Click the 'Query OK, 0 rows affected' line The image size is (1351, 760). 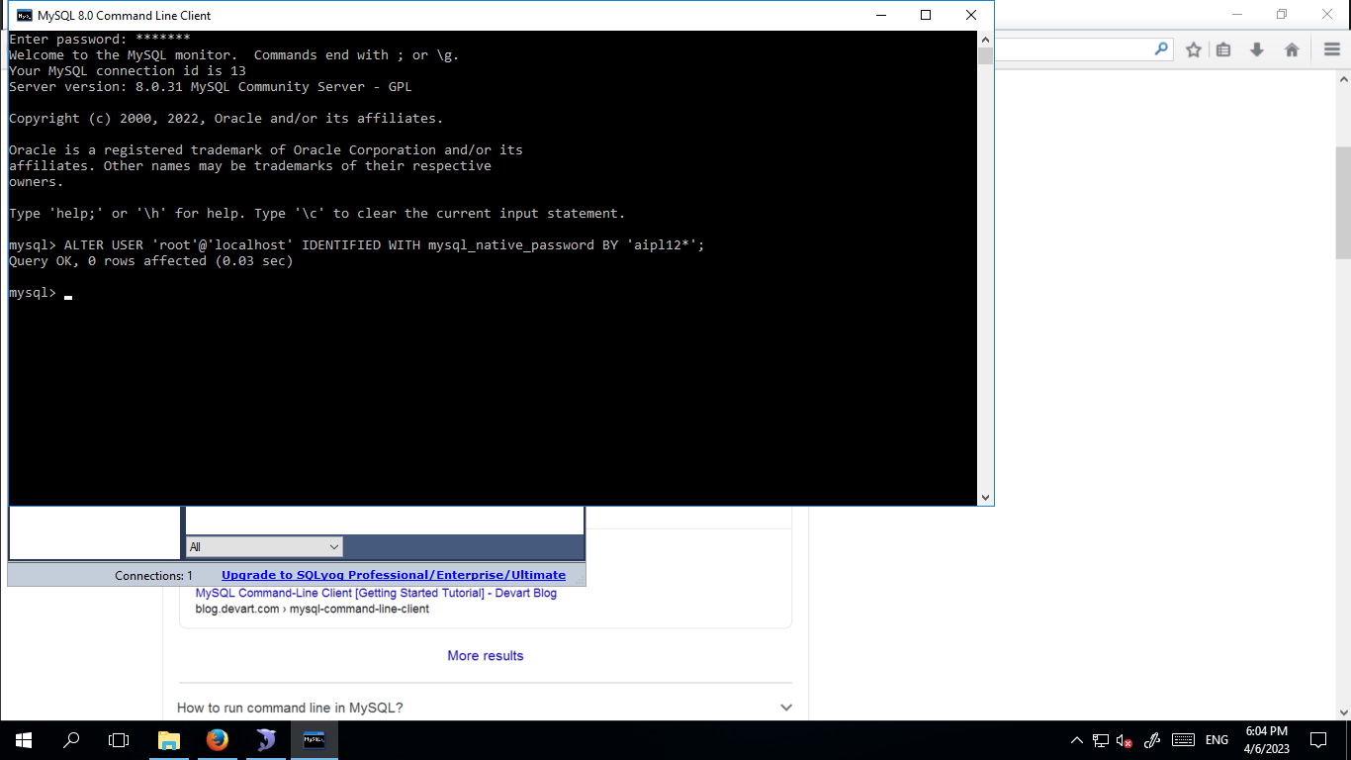(x=151, y=261)
